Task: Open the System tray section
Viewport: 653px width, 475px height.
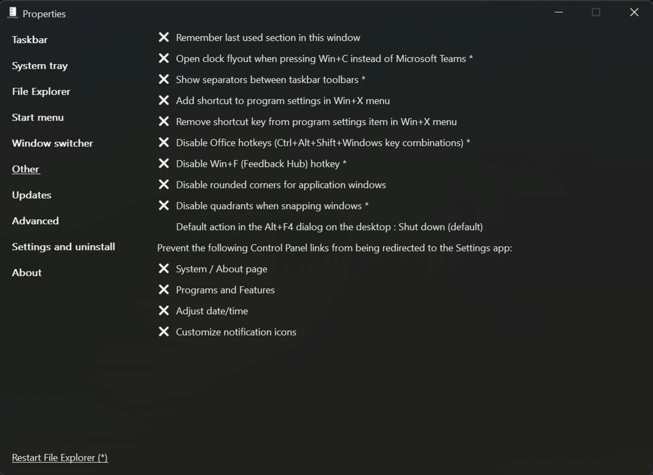Action: point(40,66)
